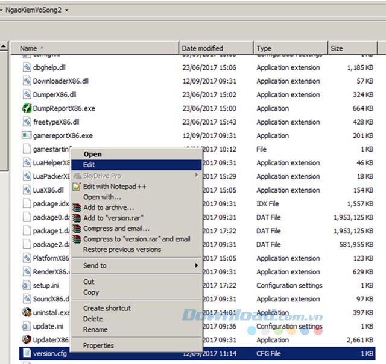Click the DumpReportX86.exe application icon

tap(27, 108)
